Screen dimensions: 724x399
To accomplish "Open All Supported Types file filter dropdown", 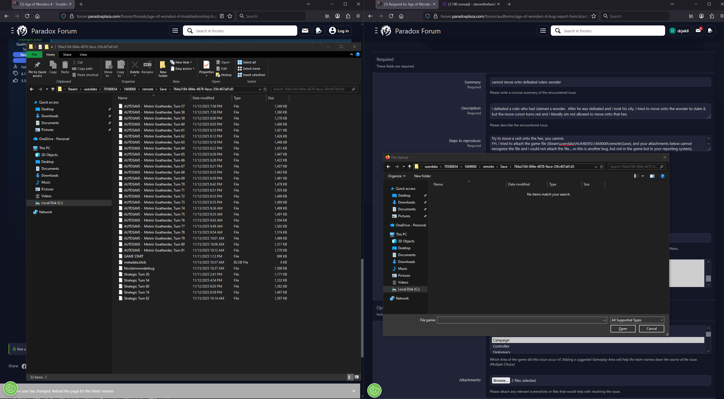I will [x=637, y=320].
